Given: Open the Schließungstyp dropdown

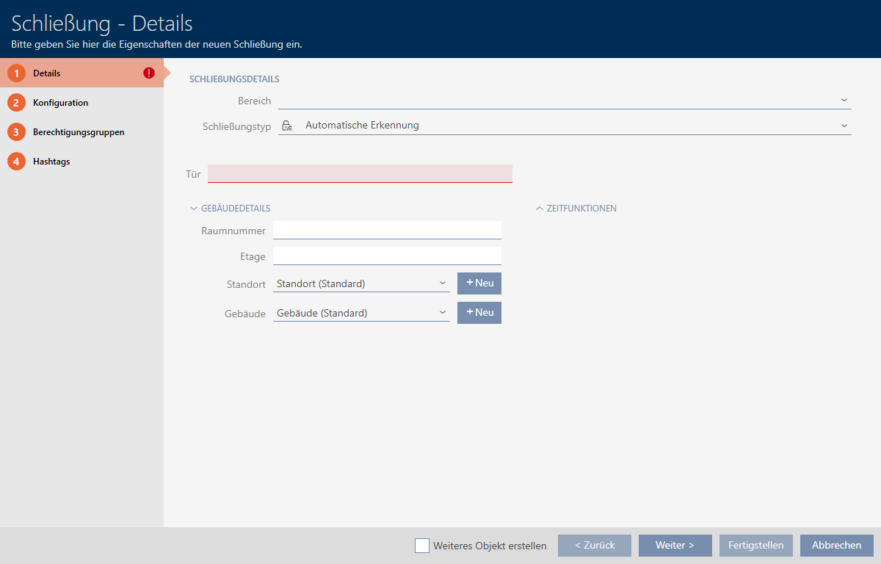Looking at the screenshot, I should pyautogui.click(x=564, y=126).
